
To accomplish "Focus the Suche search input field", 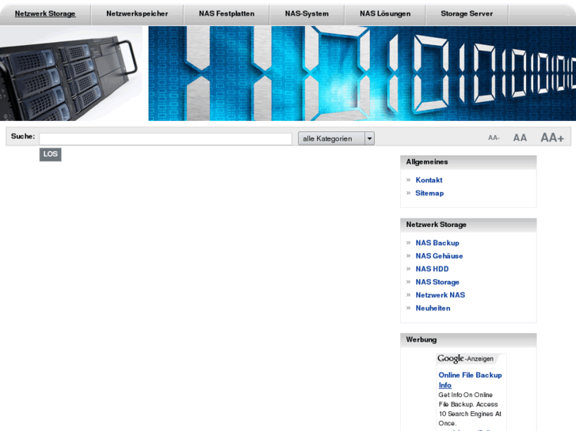I will (x=166, y=138).
